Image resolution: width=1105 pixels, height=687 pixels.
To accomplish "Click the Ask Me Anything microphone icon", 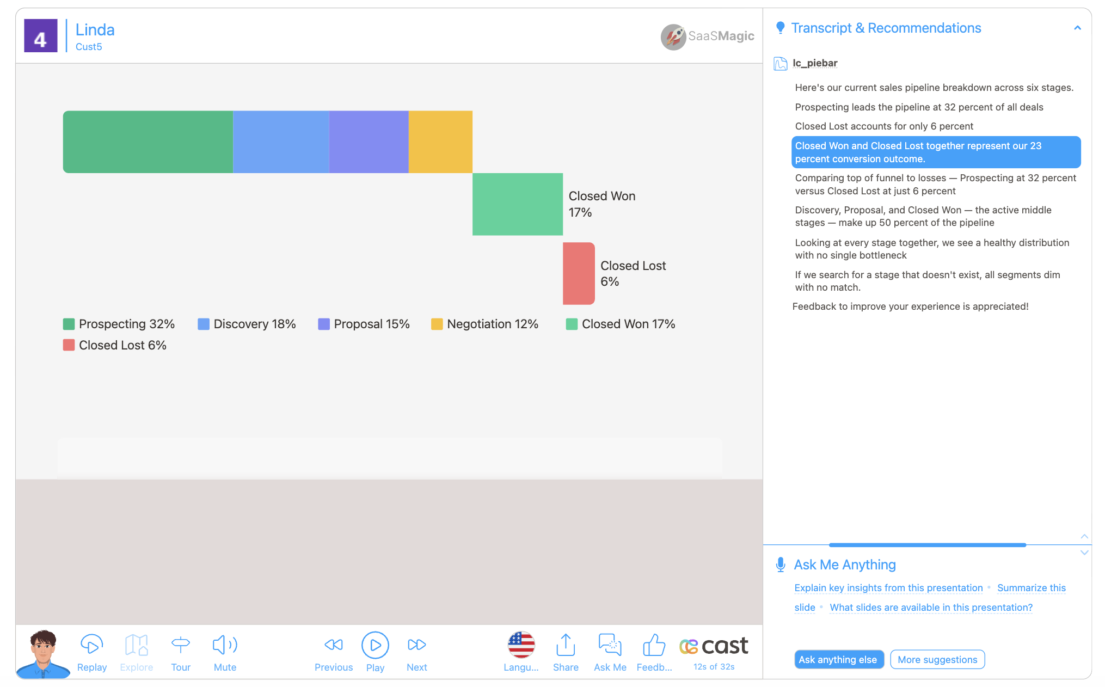I will click(780, 565).
